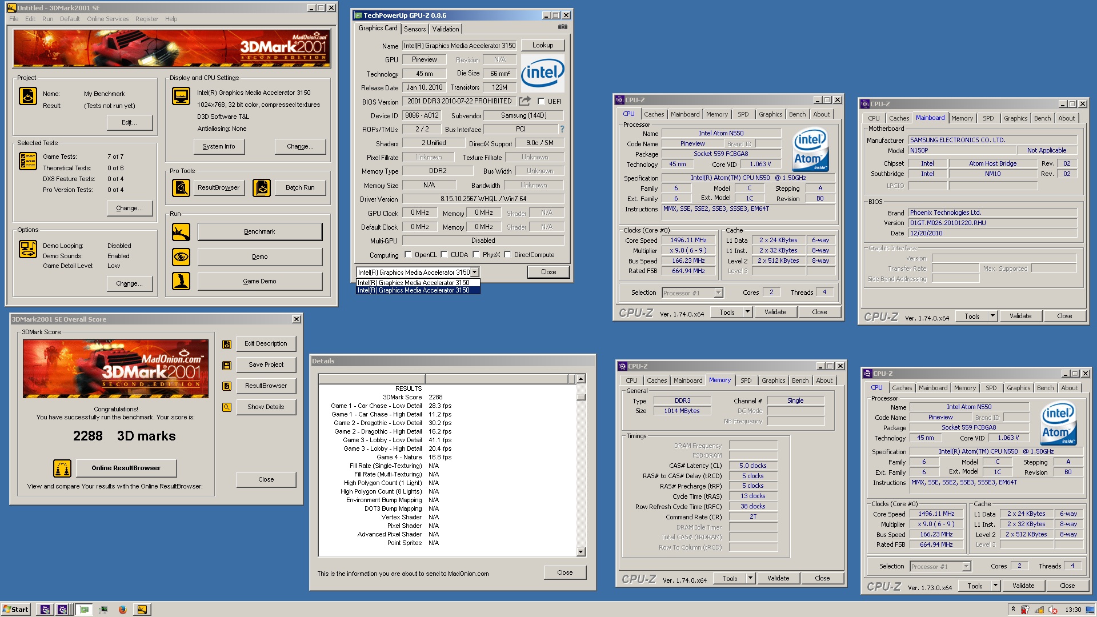Click the Intel logo in GPU-Z
This screenshot has height=617, width=1097.
tap(542, 73)
